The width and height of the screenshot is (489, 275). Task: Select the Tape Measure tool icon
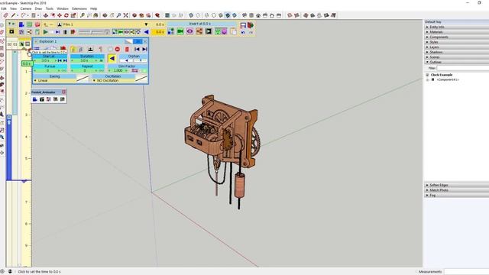(x=83, y=15)
